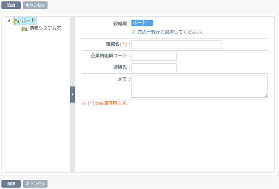Click the 組織名 text field
279x189 pixels.
pos(177,45)
